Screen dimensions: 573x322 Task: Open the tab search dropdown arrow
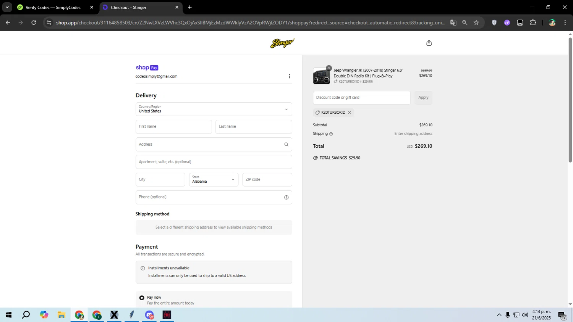pos(7,7)
